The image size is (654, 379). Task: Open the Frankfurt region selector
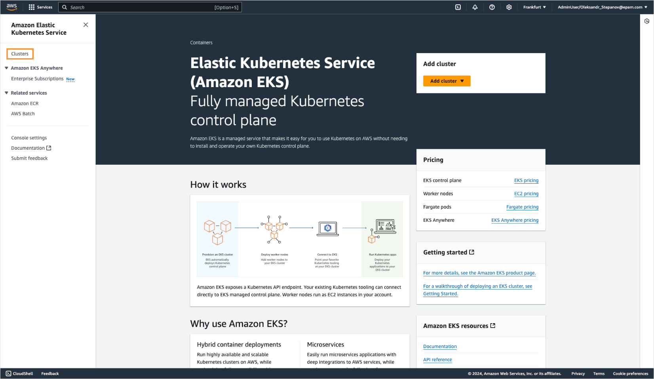534,7
